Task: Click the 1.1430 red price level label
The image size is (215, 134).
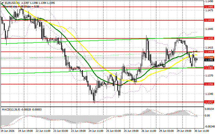Action: 209,38
